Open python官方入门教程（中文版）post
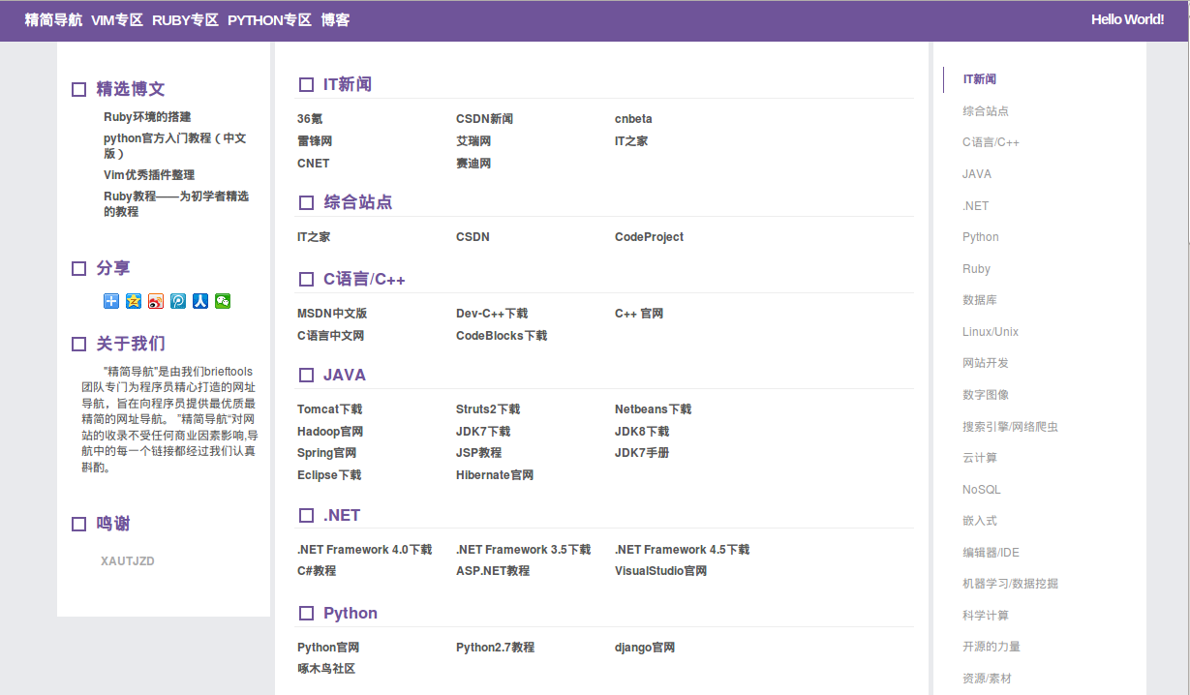Viewport: 1190px width, 695px height. pos(175,146)
